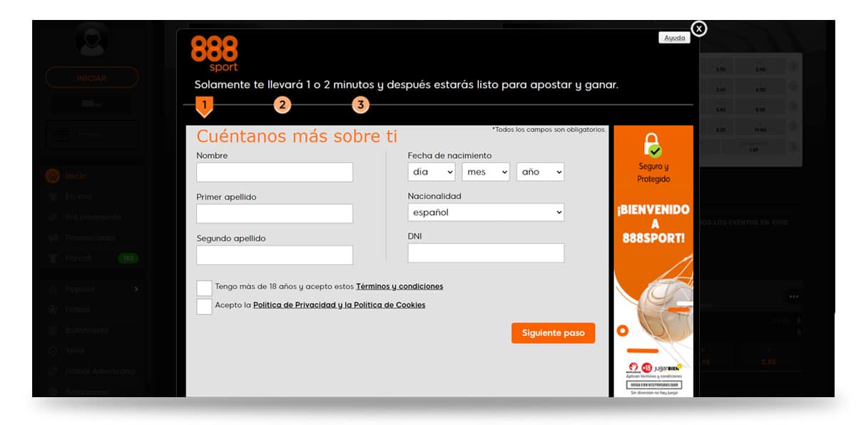
Task: Select Baloncesto in background sidebar
Action: [87, 330]
